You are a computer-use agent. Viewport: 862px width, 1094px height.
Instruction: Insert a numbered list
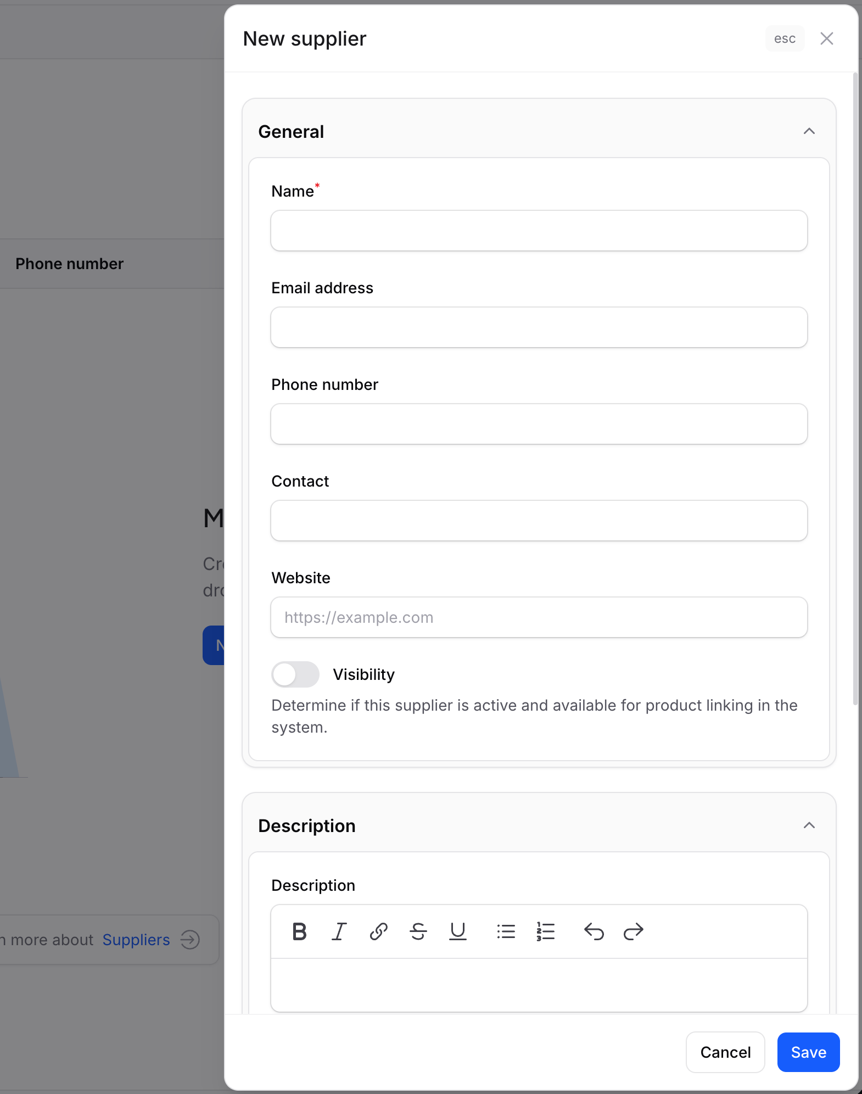545,931
